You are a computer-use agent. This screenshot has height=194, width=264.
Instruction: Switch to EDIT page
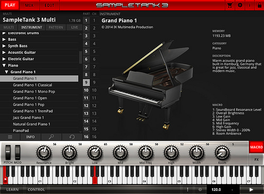[x=50, y=5]
